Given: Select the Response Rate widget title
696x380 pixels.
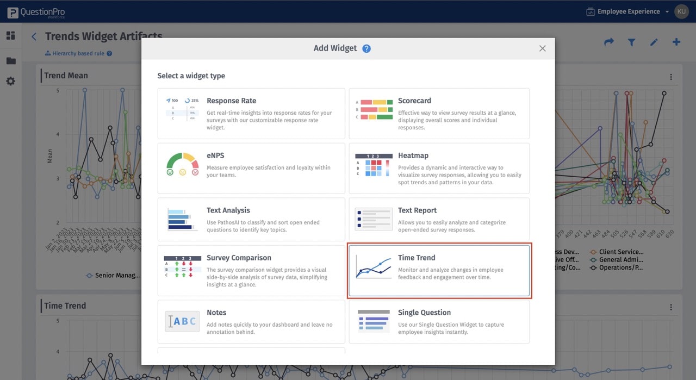Looking at the screenshot, I should (231, 101).
